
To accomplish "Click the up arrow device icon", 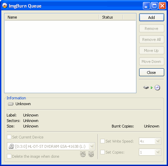I will (x=83, y=154).
